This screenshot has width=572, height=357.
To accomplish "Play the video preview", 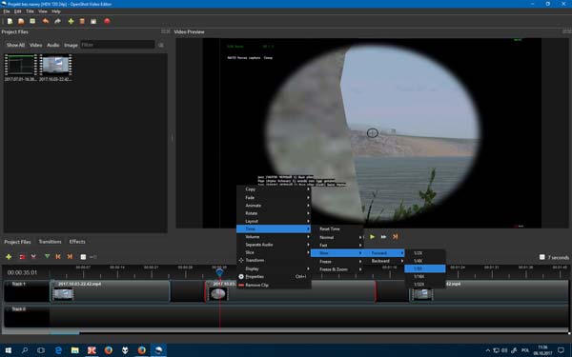I will [x=372, y=237].
